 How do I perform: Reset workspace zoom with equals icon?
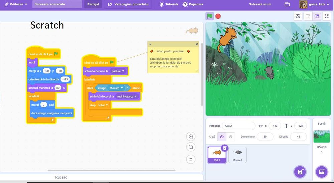(191, 159)
